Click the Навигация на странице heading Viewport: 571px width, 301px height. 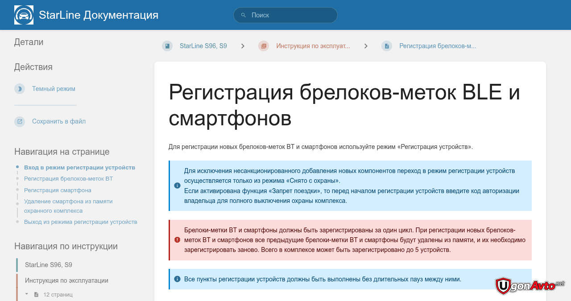62,152
